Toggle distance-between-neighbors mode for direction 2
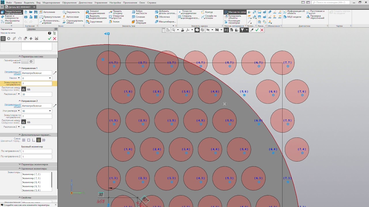369x207 pixels. [24, 122]
